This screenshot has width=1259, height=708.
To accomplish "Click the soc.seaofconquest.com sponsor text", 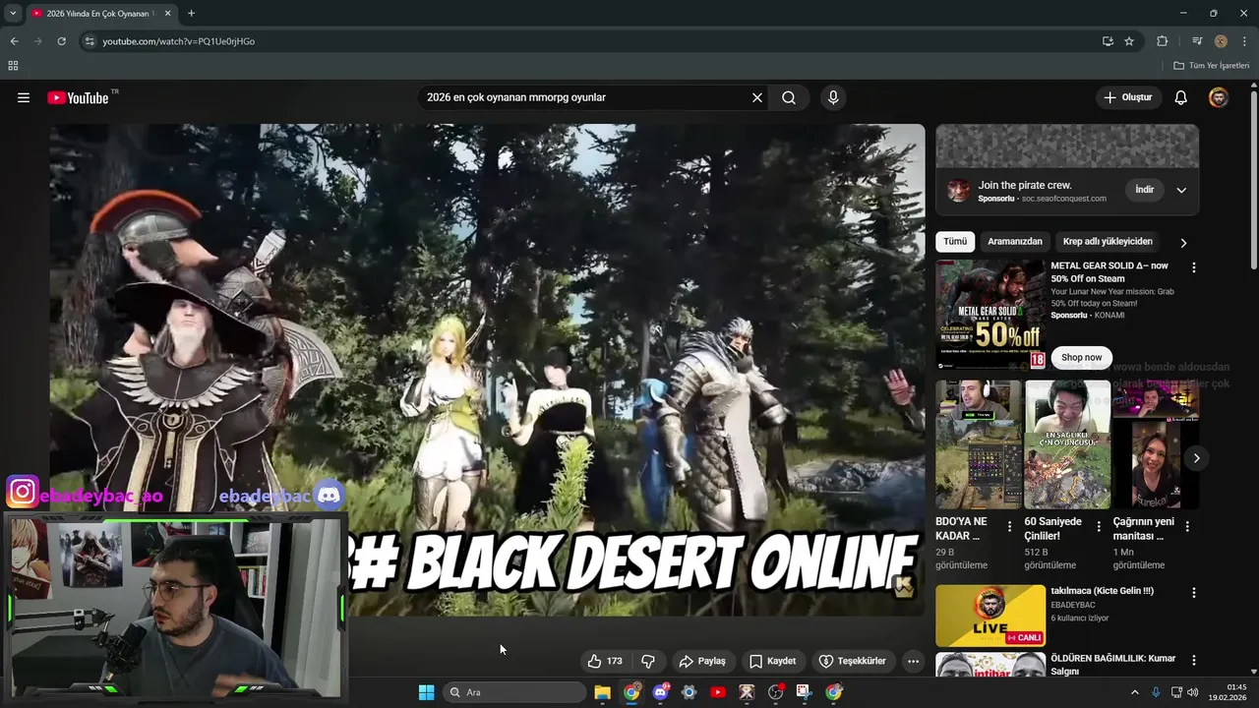I will coord(1063,199).
